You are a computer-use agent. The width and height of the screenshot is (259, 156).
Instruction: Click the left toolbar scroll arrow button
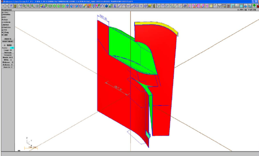(x=3, y=6)
